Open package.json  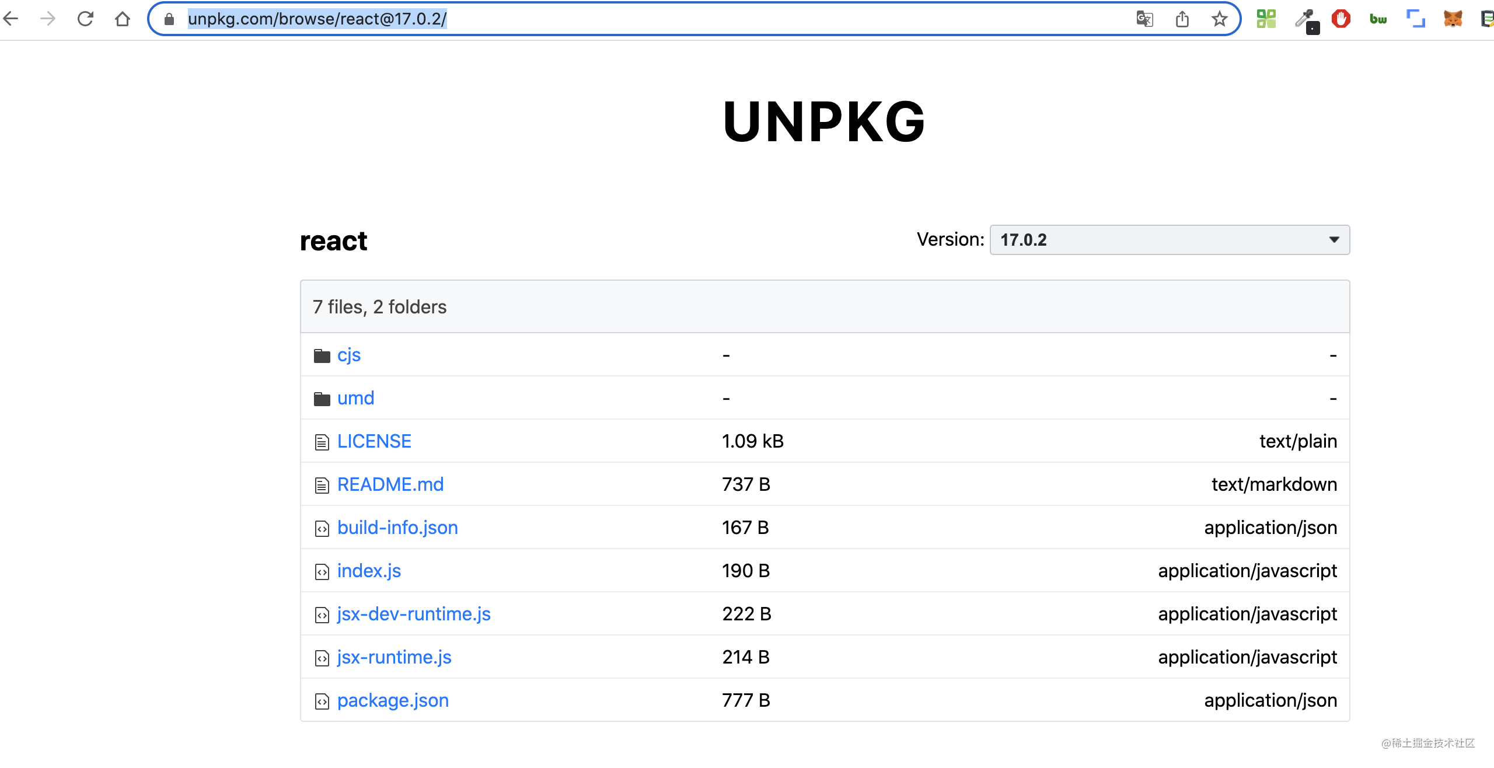tap(392, 700)
